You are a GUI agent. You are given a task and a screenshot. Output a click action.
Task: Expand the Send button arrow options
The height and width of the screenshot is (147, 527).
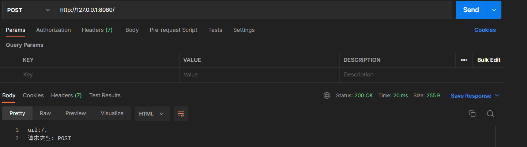[x=494, y=10]
